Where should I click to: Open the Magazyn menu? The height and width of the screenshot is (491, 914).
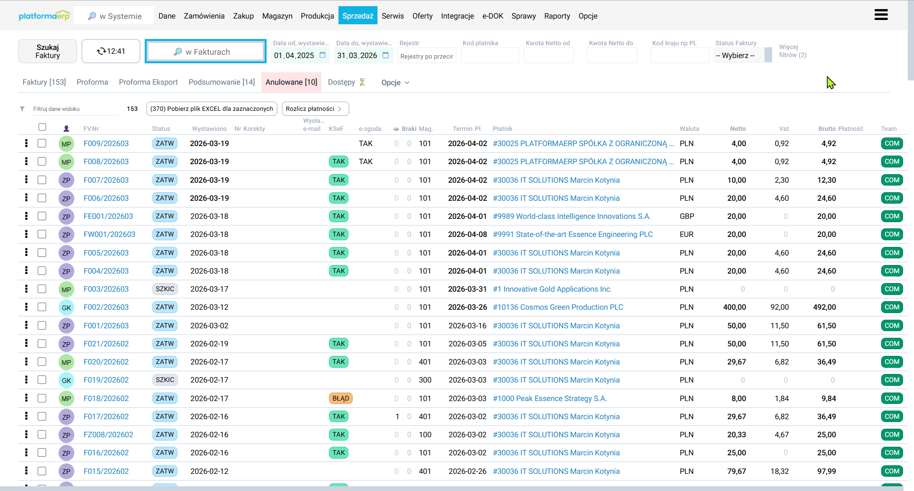click(x=277, y=16)
